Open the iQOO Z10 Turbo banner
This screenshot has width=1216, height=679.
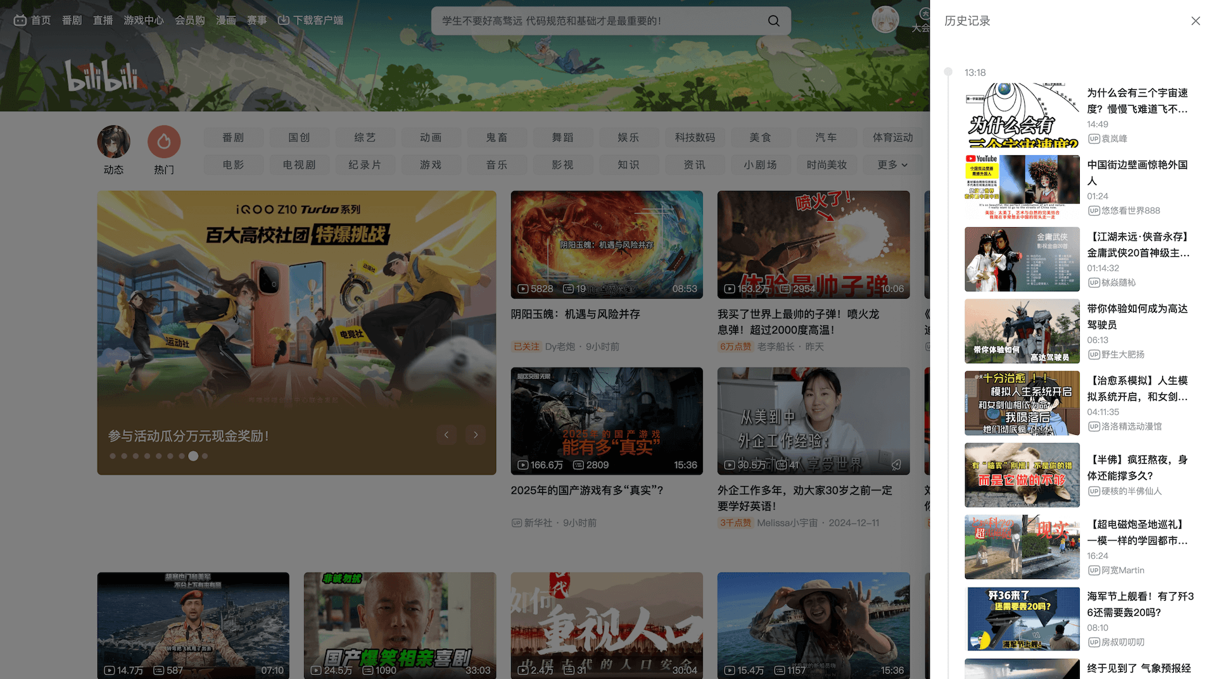(x=296, y=333)
